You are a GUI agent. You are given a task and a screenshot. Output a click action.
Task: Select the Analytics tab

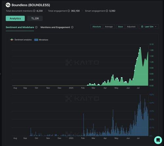point(15,18)
